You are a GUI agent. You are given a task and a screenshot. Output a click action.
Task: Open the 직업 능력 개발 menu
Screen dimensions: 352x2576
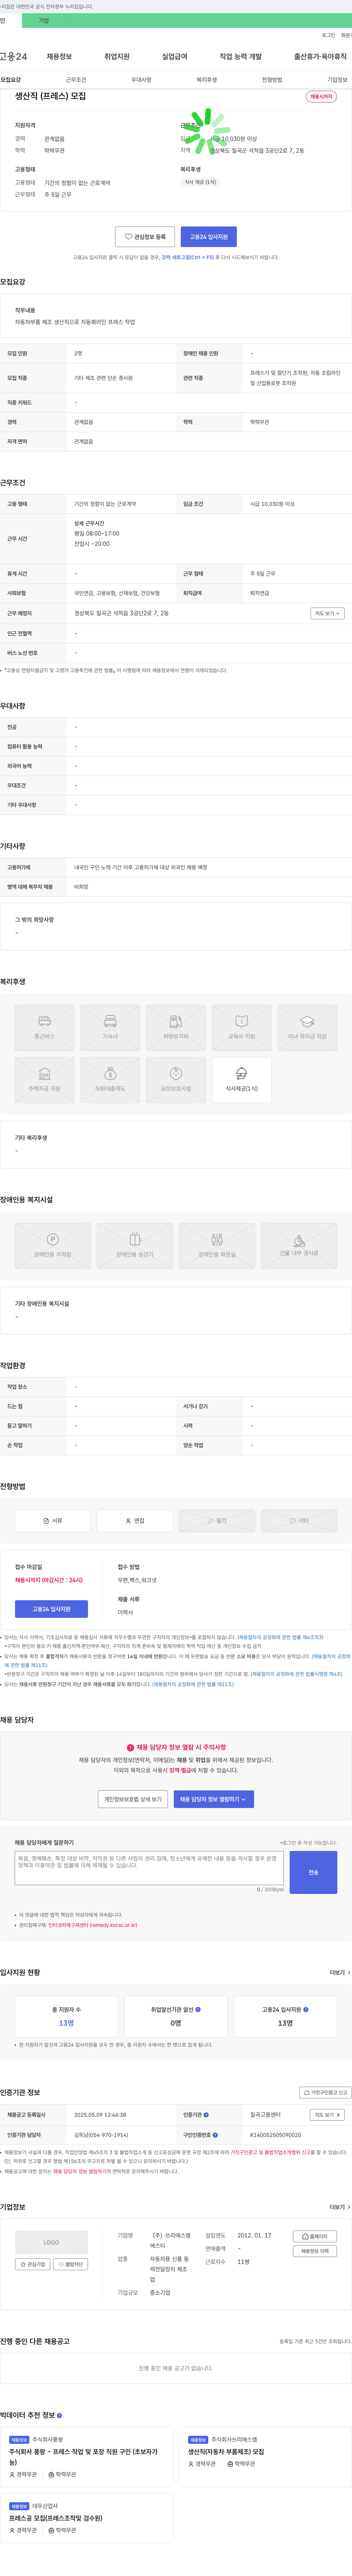pyautogui.click(x=240, y=57)
